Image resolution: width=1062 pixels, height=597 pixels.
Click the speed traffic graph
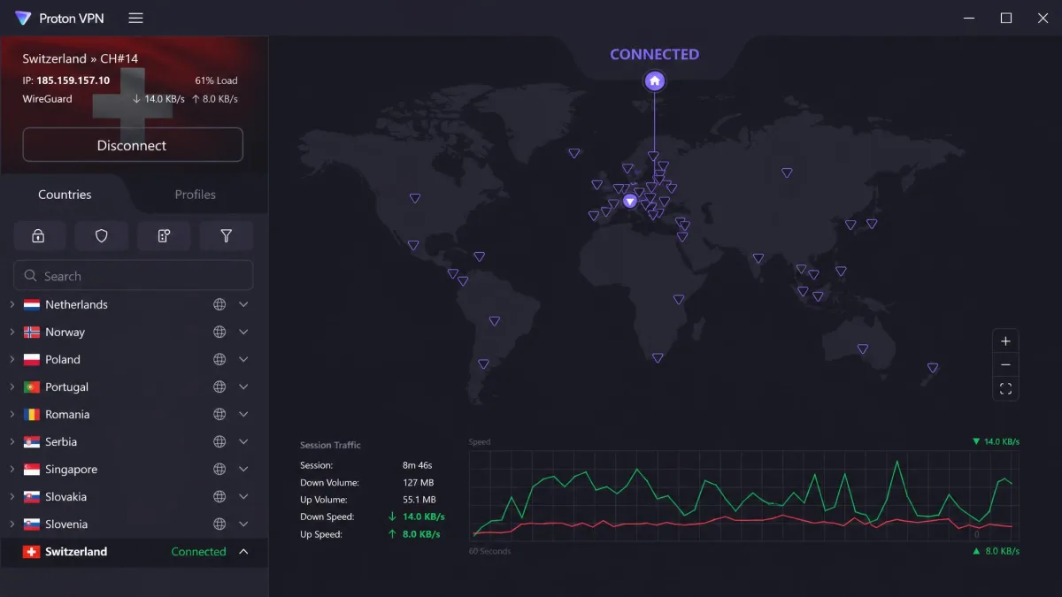click(x=743, y=495)
